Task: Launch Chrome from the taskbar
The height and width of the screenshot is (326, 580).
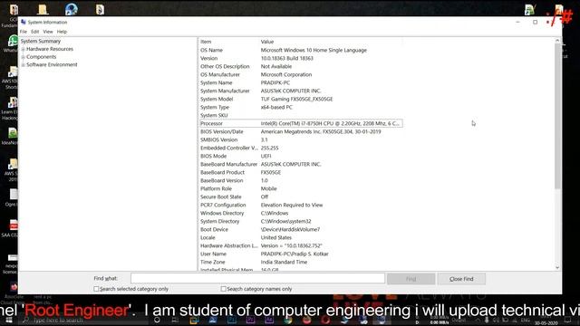Action: tap(288, 320)
